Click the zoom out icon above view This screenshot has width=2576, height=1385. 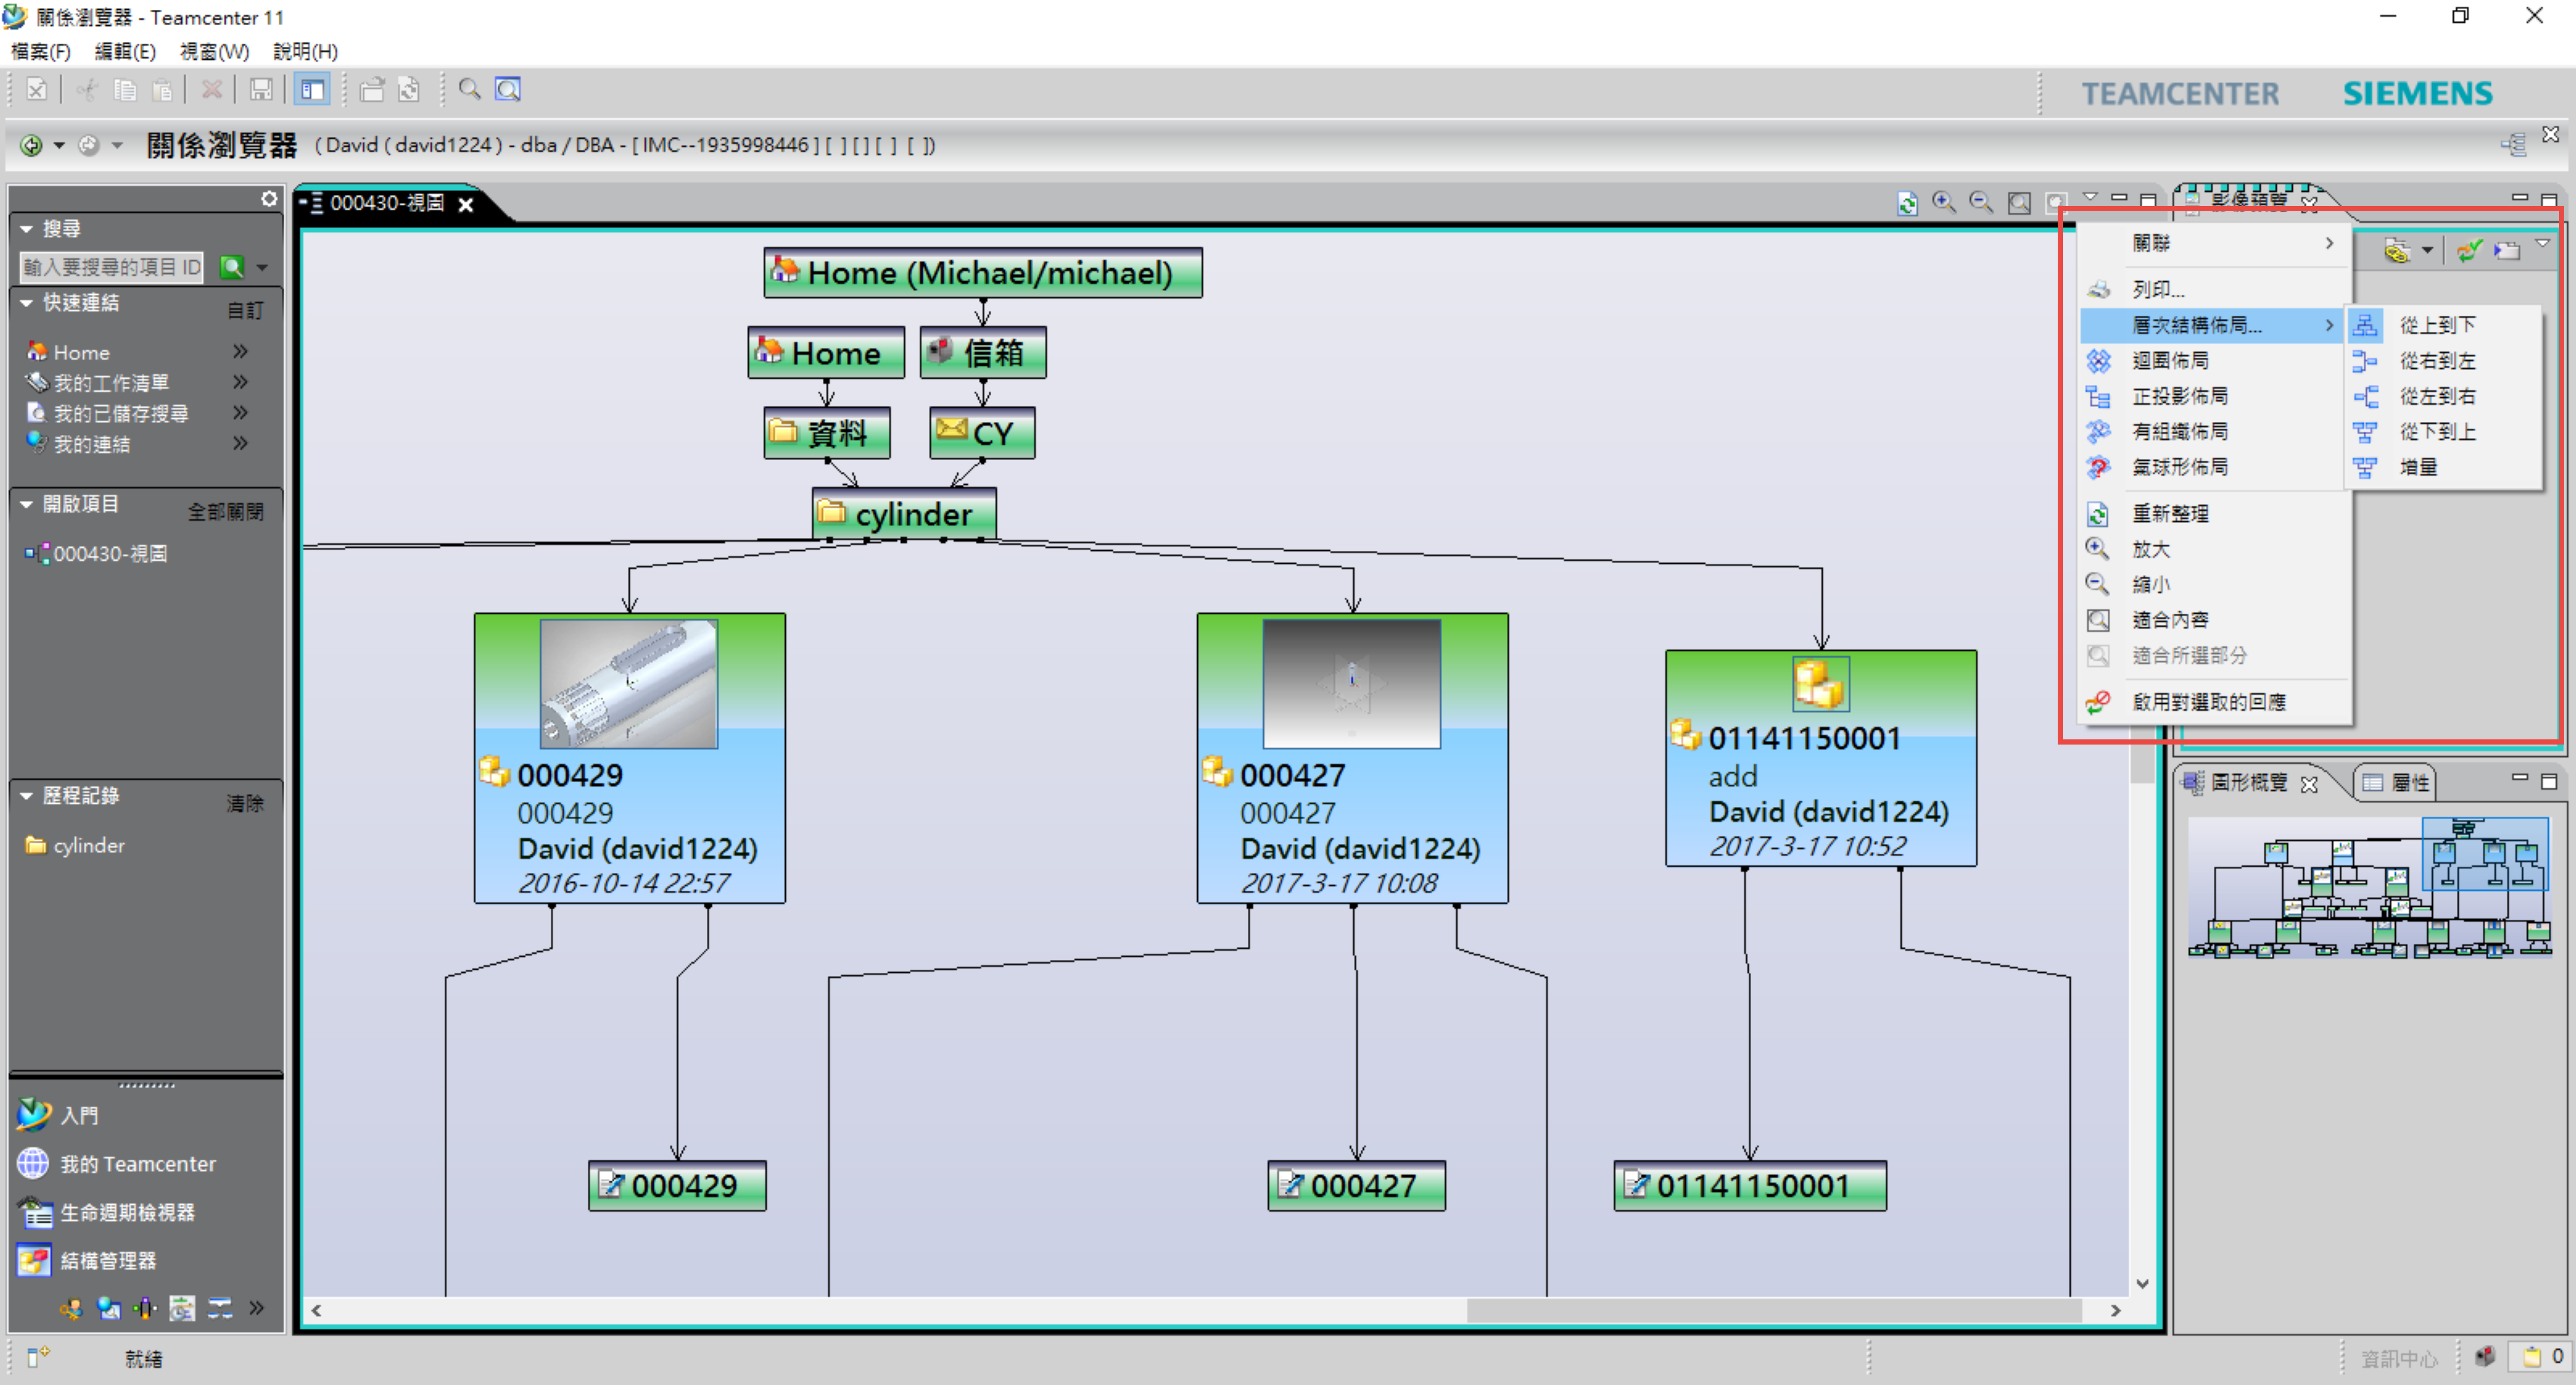(x=1981, y=202)
